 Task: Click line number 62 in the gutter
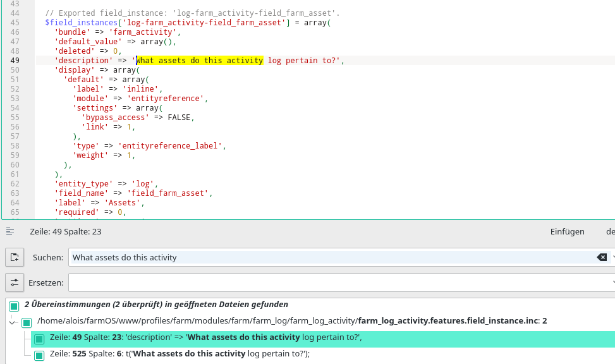click(15, 184)
